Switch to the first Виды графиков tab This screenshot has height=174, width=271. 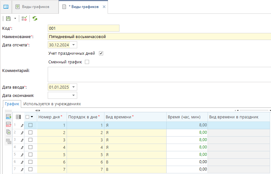tap(35, 7)
